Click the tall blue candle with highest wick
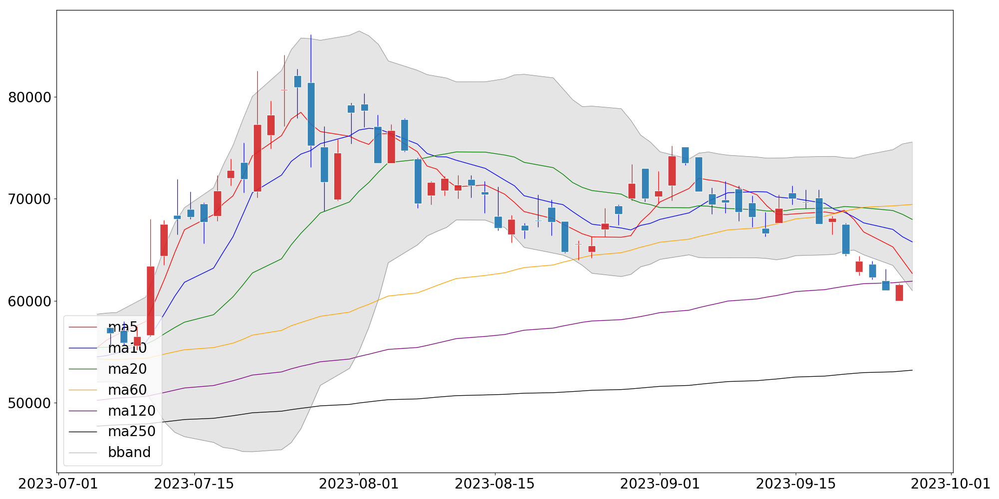The width and height of the screenshot is (999, 499). [x=311, y=114]
